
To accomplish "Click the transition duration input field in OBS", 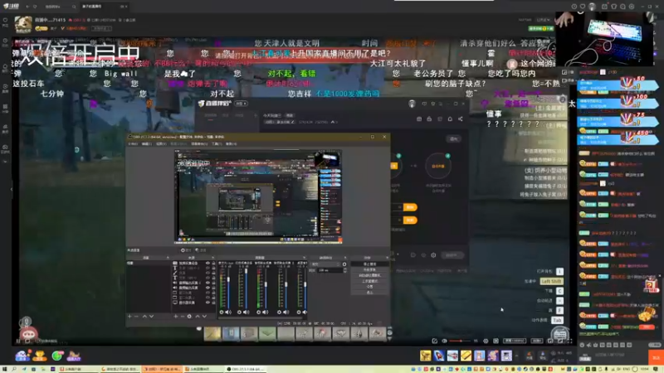I will coord(329,270).
